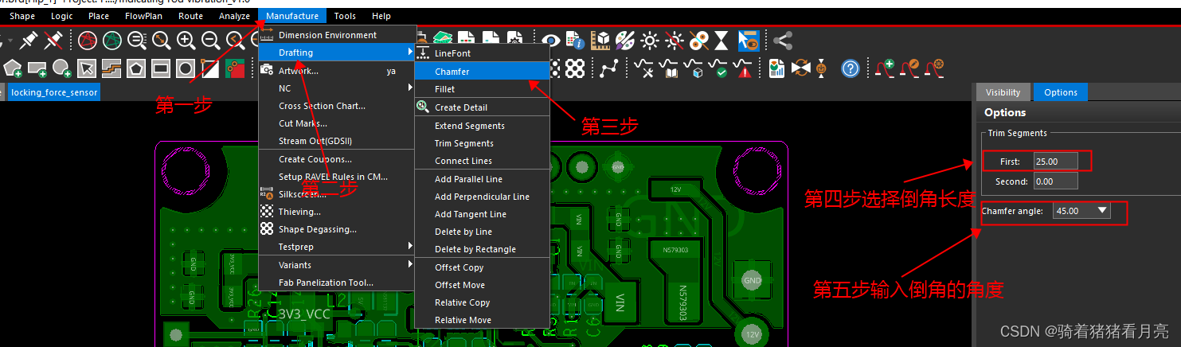Click the crossed-out sun dehighlight icon
The image size is (1181, 347).
[x=675, y=39]
